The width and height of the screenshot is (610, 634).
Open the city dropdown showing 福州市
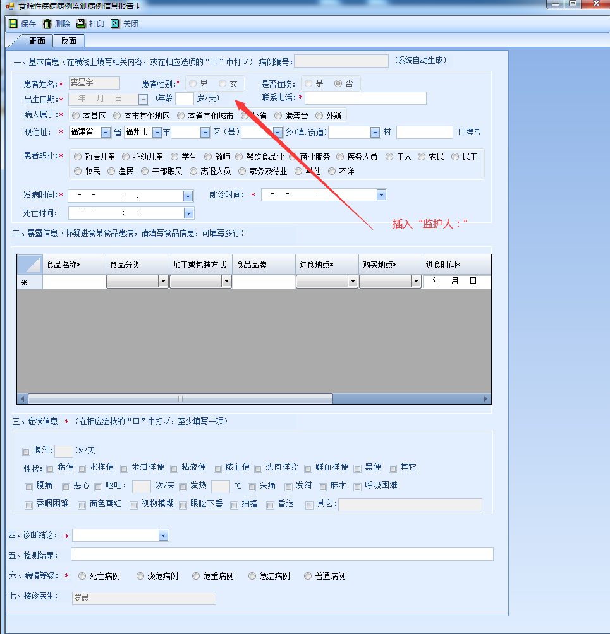coord(157,132)
